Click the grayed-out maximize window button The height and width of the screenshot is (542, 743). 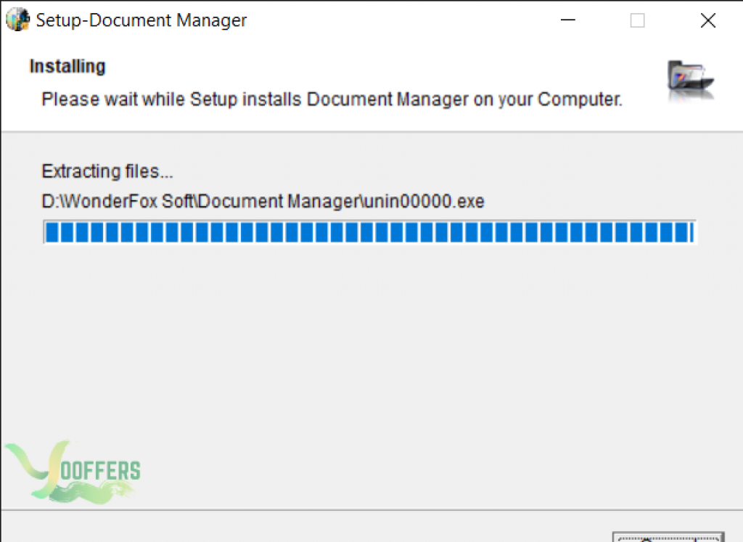(x=637, y=20)
